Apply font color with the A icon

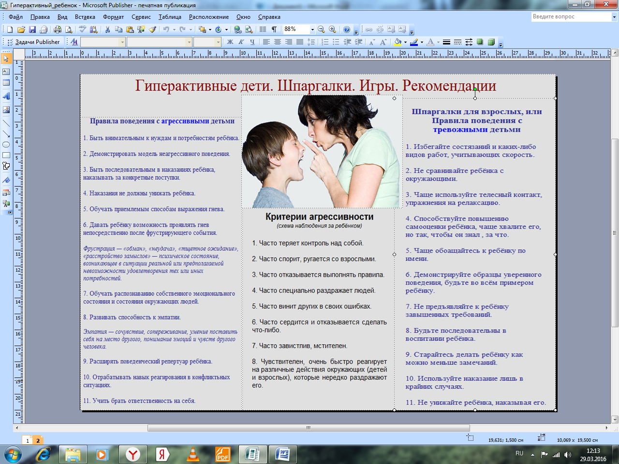pyautogui.click(x=431, y=42)
